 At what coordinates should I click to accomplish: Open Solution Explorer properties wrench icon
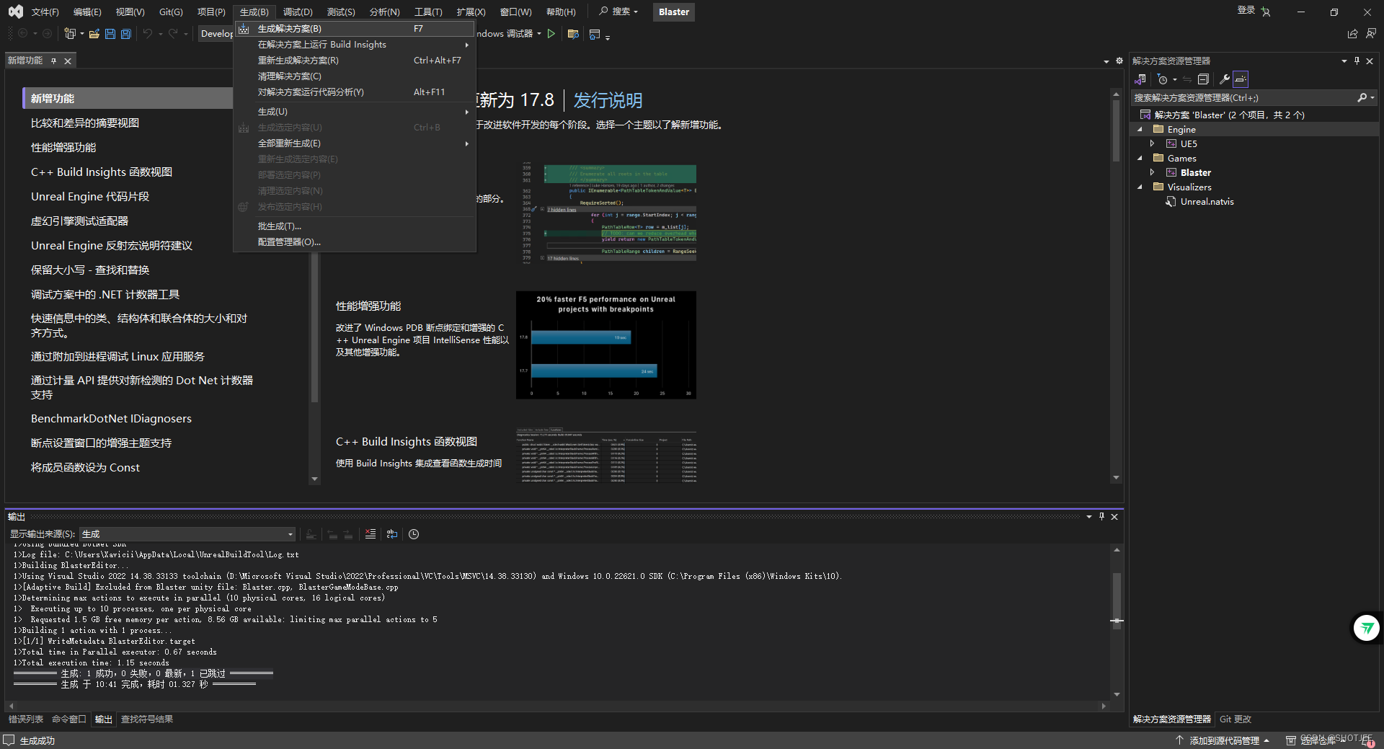[1225, 79]
